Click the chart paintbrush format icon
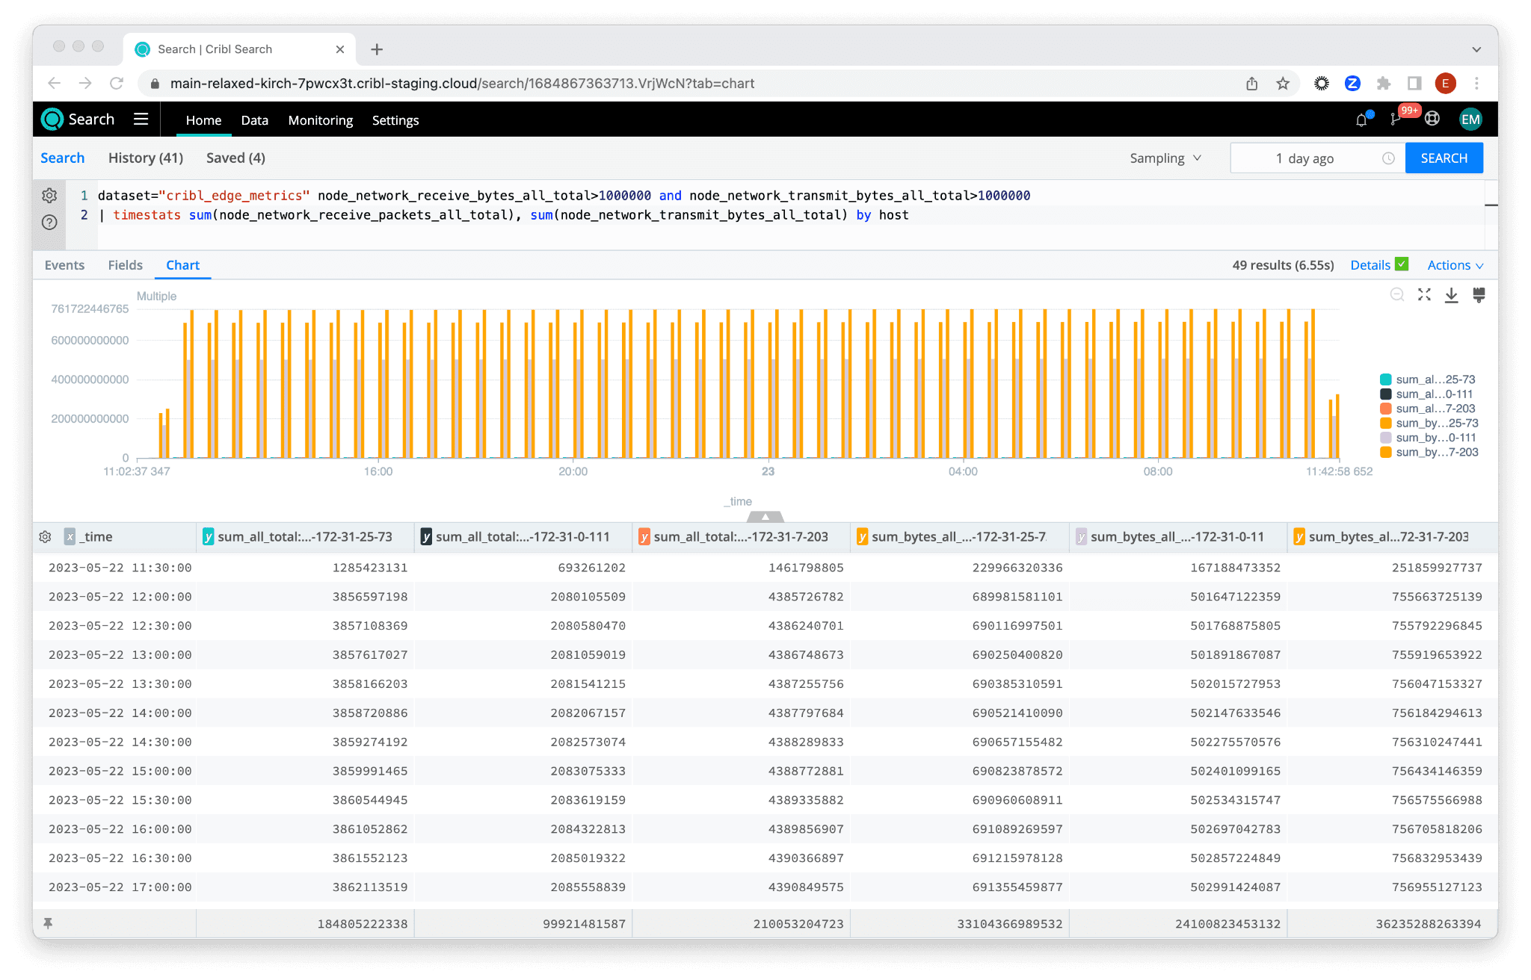 tap(1478, 295)
